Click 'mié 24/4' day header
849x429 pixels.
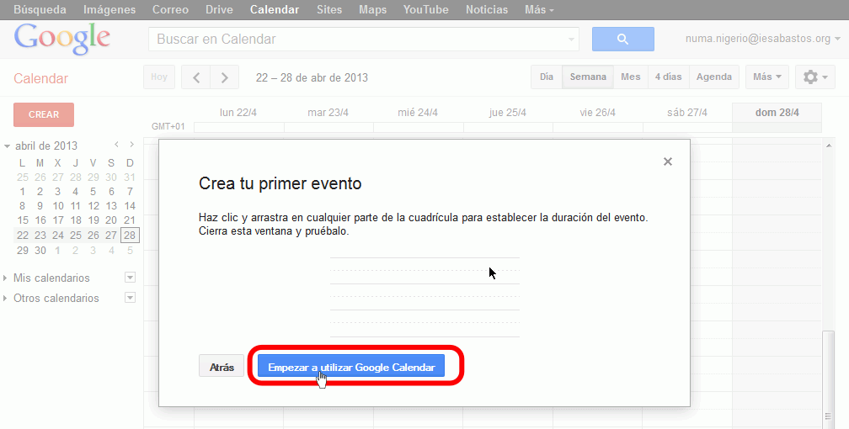point(418,113)
